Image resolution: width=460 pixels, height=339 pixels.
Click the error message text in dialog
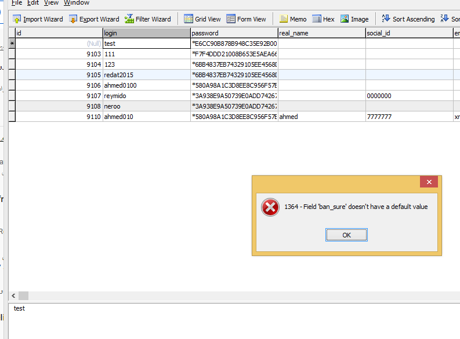click(356, 207)
